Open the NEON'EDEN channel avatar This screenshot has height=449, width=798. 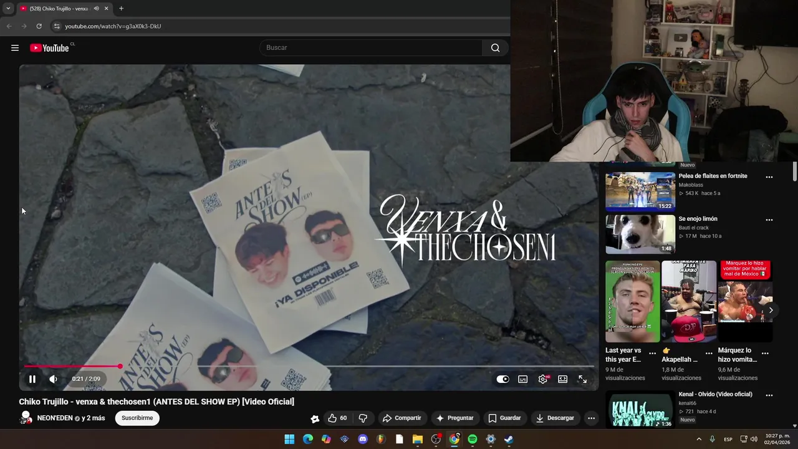26,418
